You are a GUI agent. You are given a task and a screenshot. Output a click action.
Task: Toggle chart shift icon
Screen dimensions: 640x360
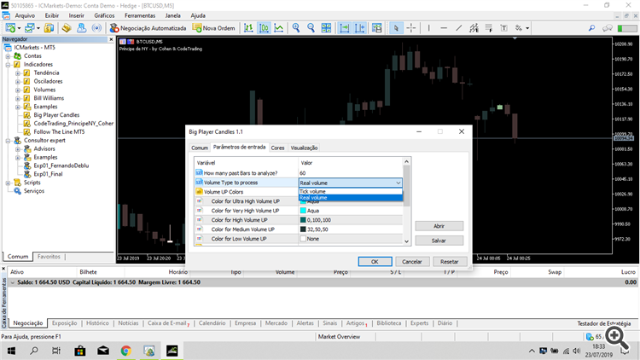click(x=359, y=28)
